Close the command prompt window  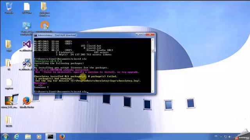[x=150, y=35]
